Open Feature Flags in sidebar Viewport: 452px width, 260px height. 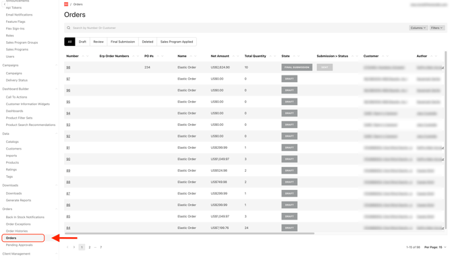coord(16,22)
